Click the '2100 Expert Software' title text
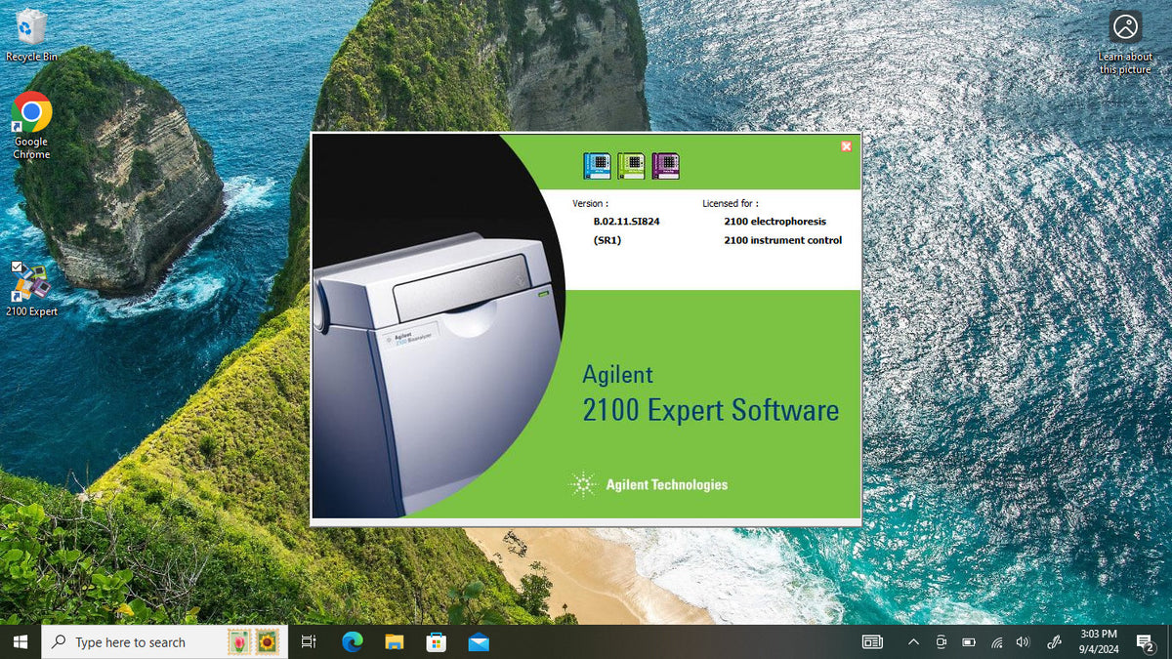1172x659 pixels. tap(711, 410)
